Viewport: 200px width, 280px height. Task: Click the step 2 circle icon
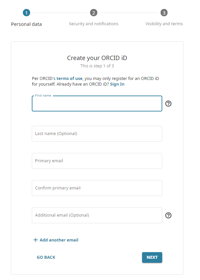click(x=94, y=13)
